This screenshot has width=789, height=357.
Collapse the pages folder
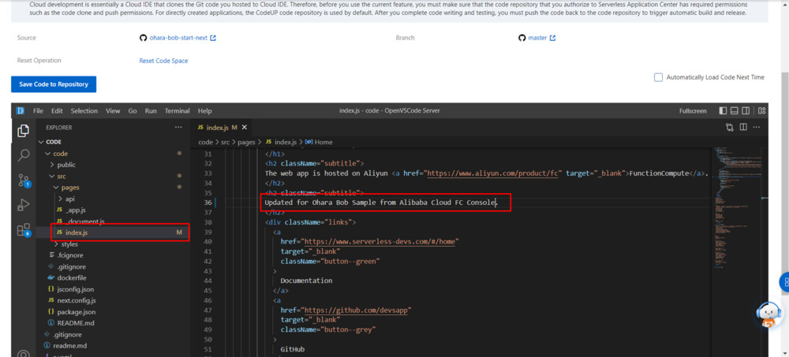[70, 188]
